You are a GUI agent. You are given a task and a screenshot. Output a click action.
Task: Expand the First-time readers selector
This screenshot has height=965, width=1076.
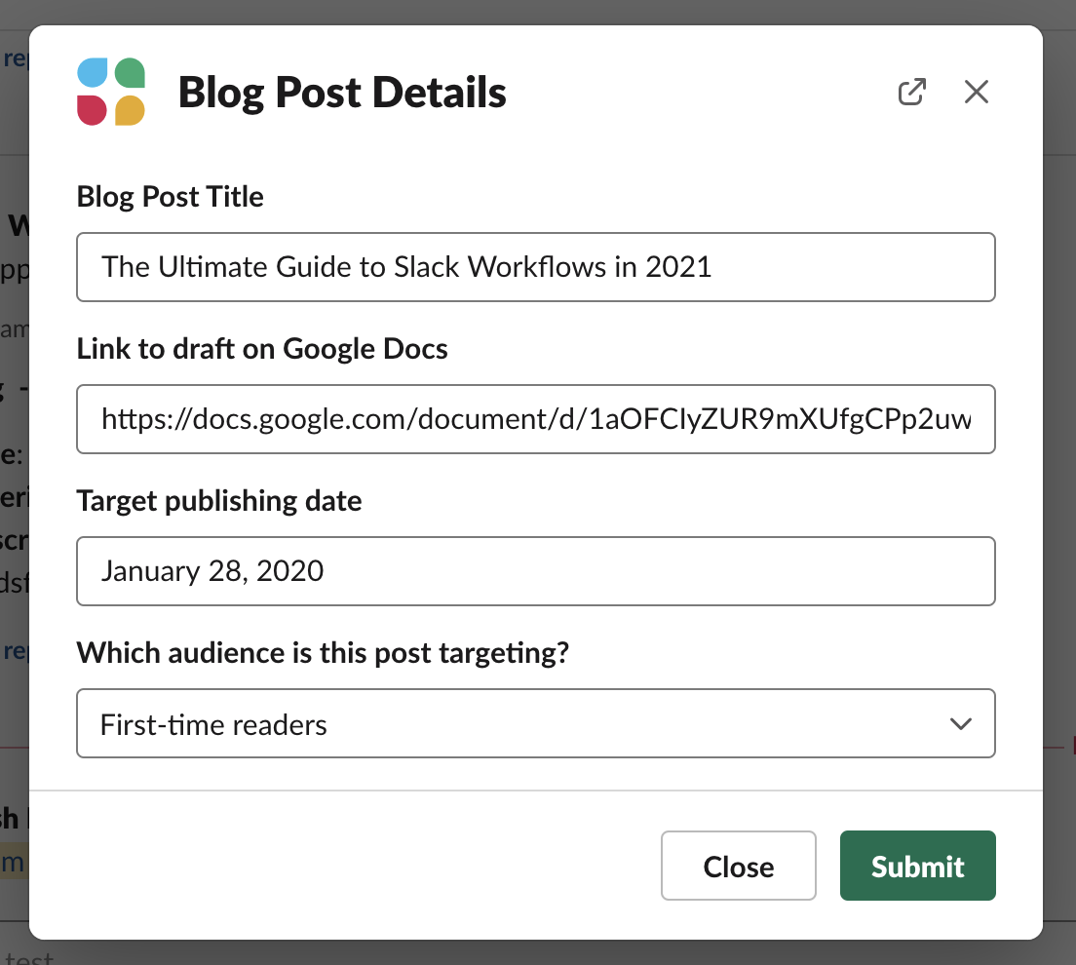(536, 723)
